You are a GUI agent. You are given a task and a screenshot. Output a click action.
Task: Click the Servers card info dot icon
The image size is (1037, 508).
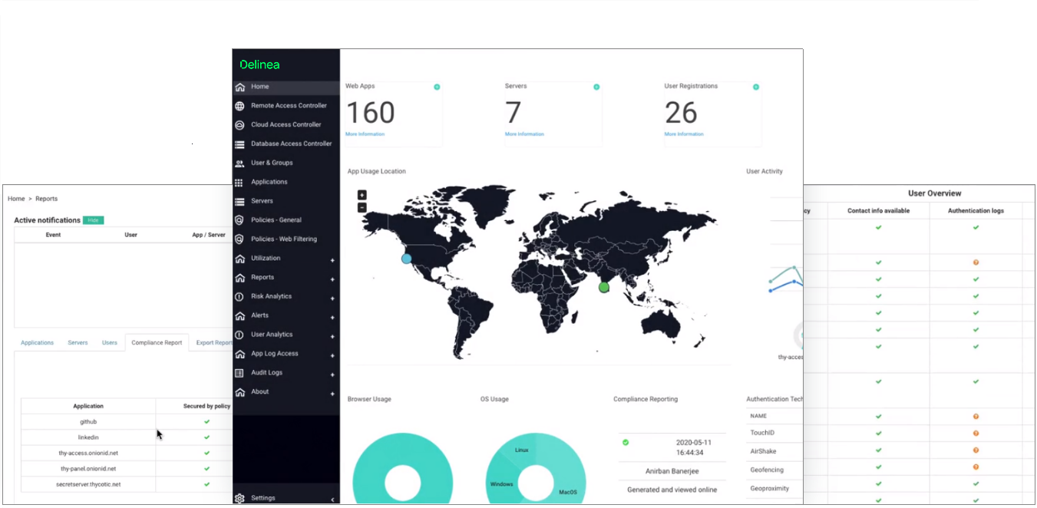pyautogui.click(x=596, y=87)
